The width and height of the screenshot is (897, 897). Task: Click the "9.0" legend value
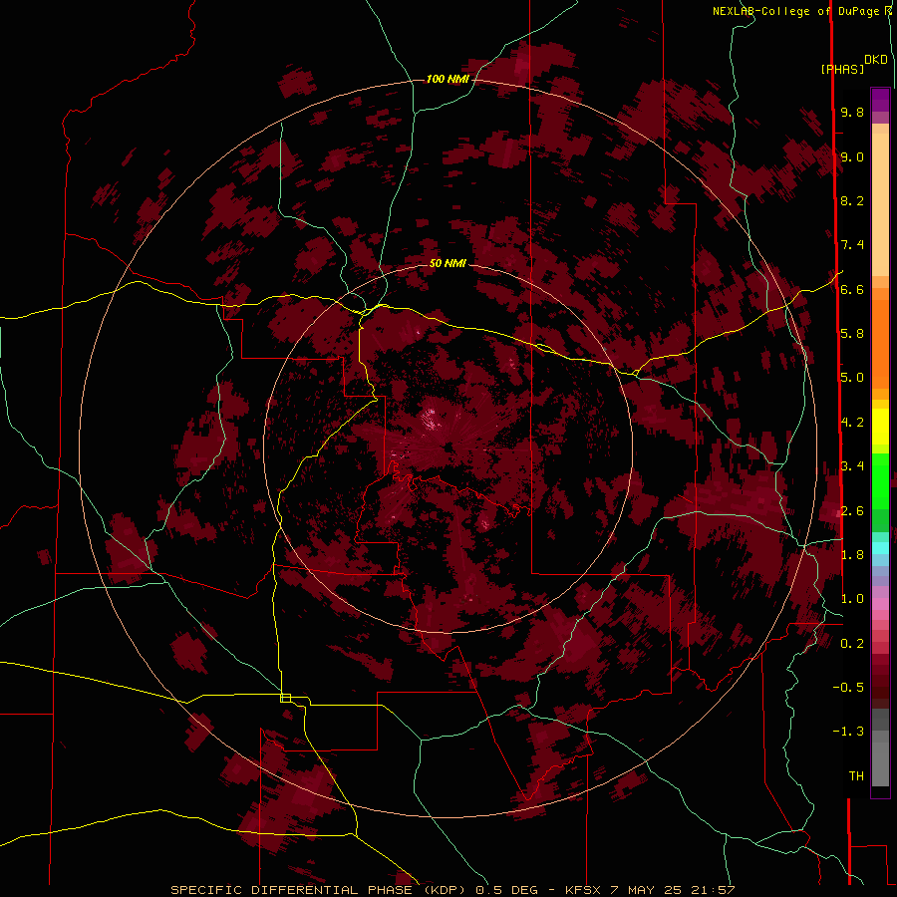pyautogui.click(x=852, y=156)
